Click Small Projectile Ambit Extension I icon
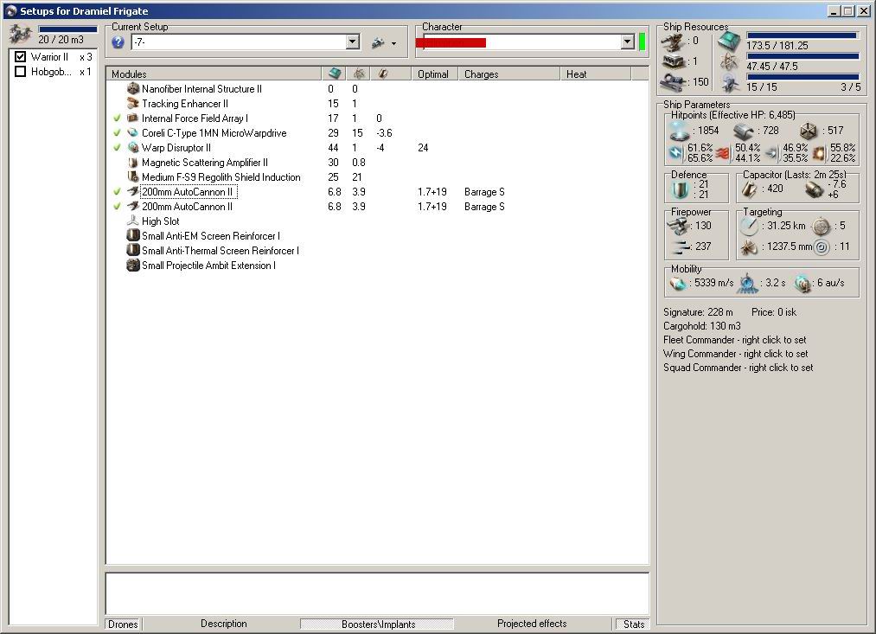The width and height of the screenshot is (876, 634). point(133,266)
